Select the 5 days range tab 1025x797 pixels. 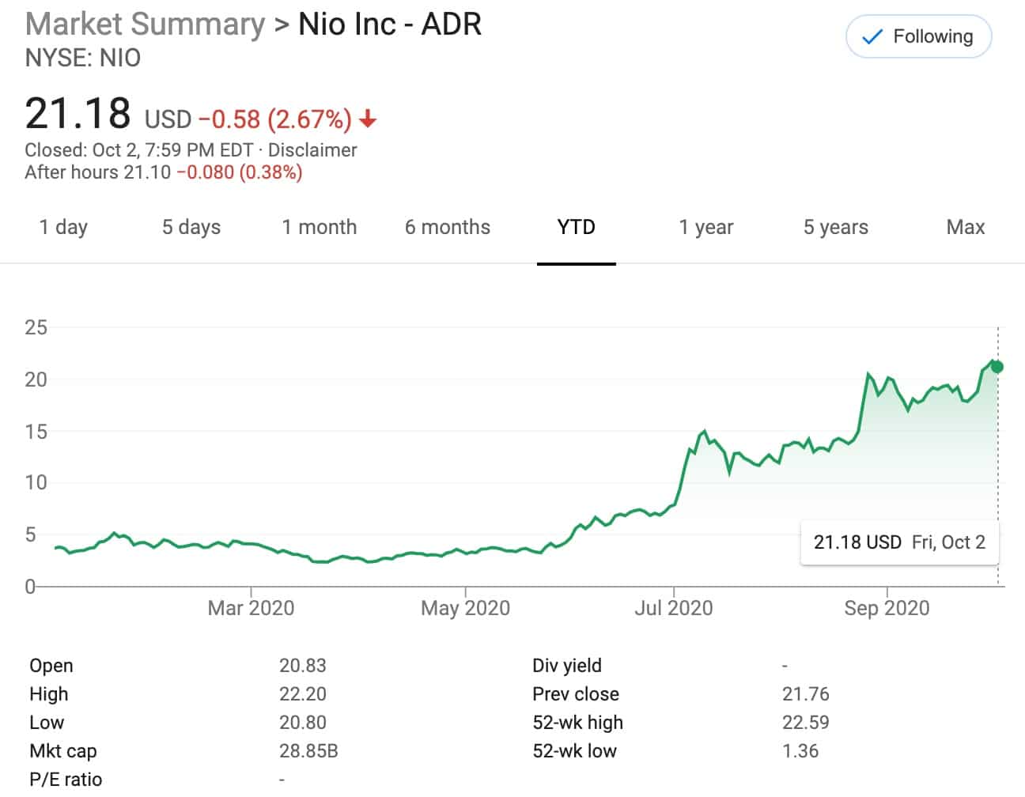(x=191, y=228)
